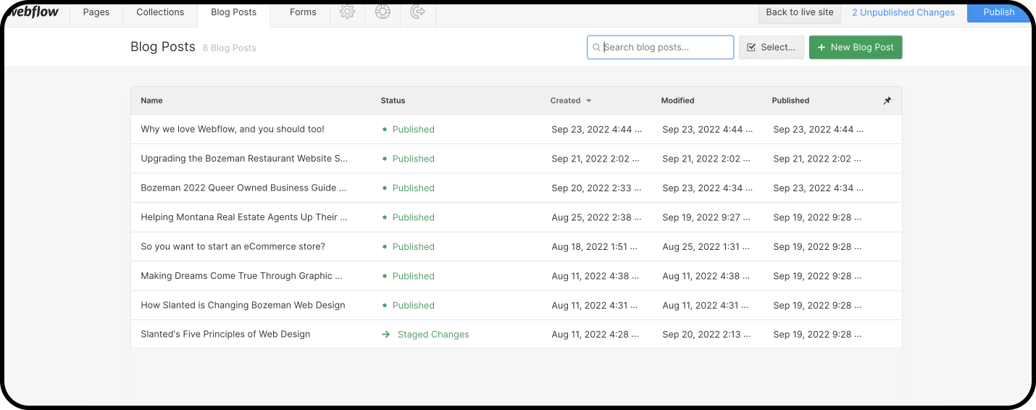The width and height of the screenshot is (1036, 410).
Task: Open 'Why we love Webflow' post
Action: 233,130
